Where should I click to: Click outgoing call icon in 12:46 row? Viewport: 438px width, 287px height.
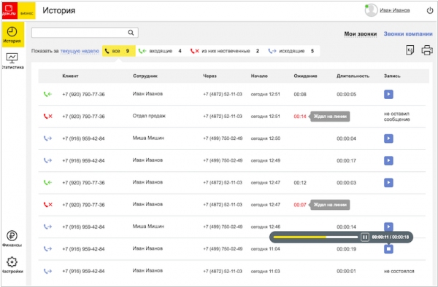pyautogui.click(x=47, y=227)
